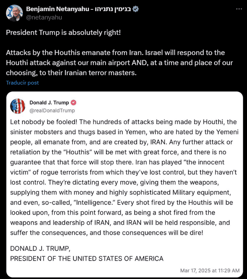Open Donald J. Trump's profile picture
The height and width of the screenshot is (279, 247).
[x=17, y=106]
